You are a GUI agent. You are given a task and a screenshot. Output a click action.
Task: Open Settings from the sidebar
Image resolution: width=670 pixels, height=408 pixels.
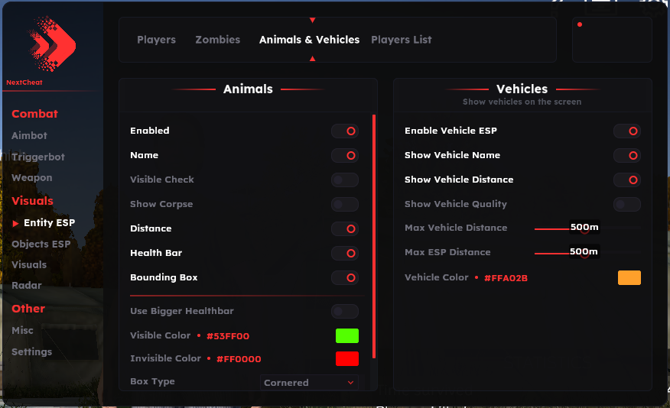pyautogui.click(x=32, y=352)
